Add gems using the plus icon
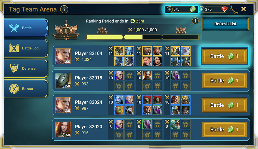 (201, 9)
